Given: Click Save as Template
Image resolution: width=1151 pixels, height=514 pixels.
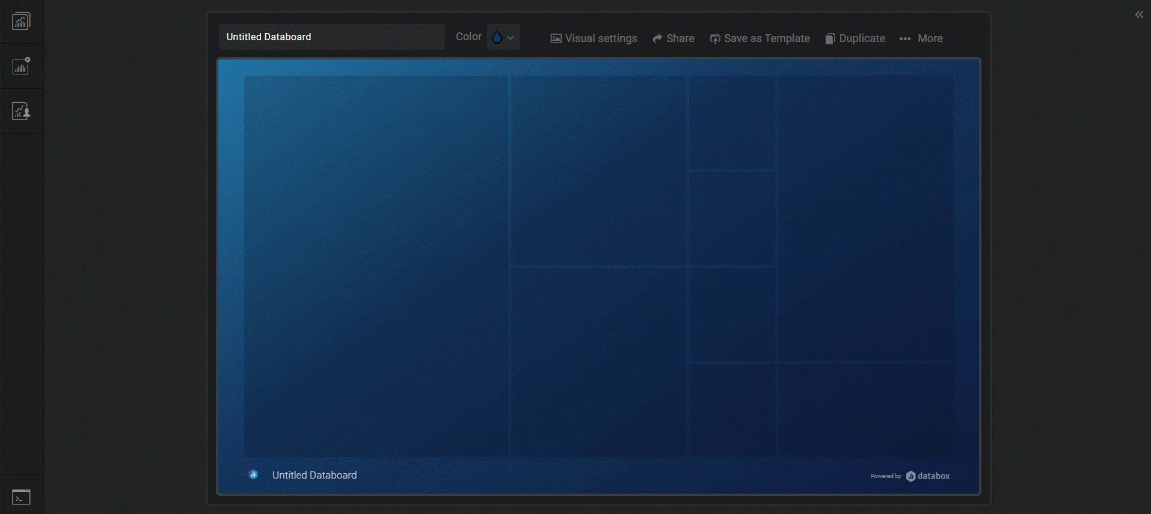Looking at the screenshot, I should [x=760, y=38].
